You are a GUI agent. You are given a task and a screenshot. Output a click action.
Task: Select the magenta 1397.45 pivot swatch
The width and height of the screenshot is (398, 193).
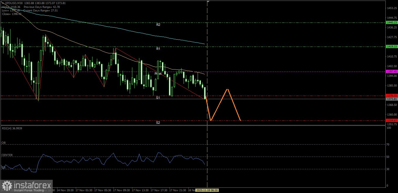[392, 71]
